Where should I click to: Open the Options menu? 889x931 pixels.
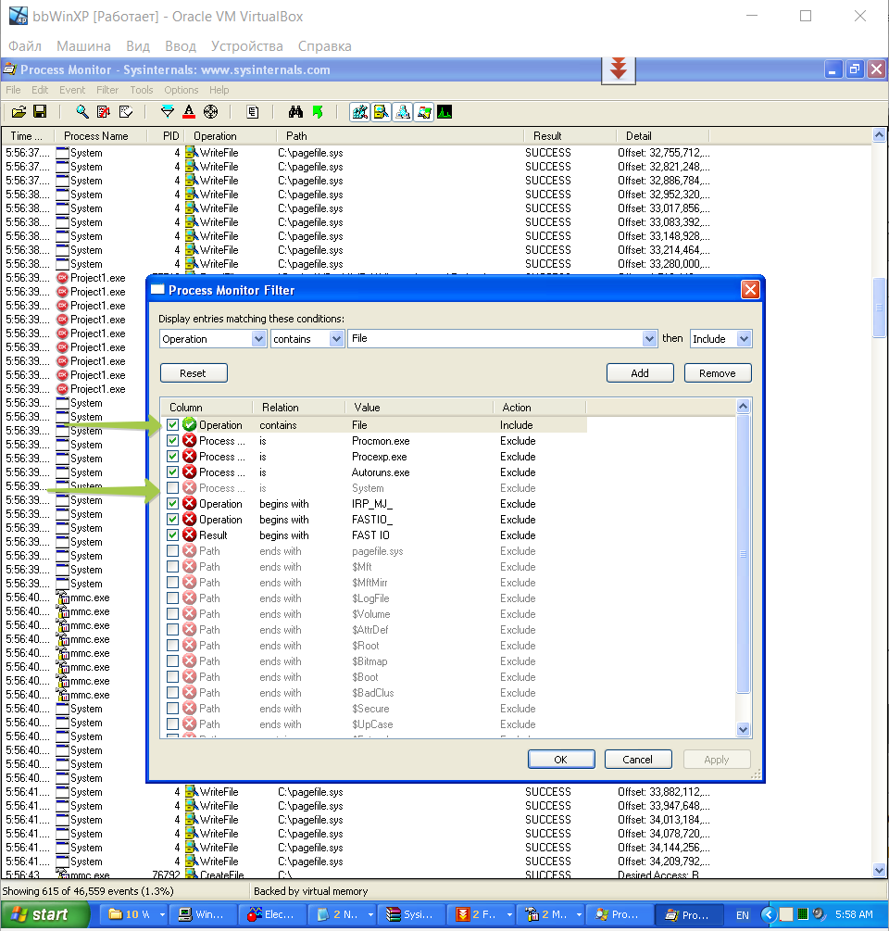[181, 90]
